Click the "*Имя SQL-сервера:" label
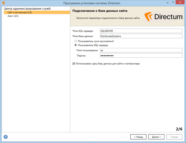 tap(83, 31)
